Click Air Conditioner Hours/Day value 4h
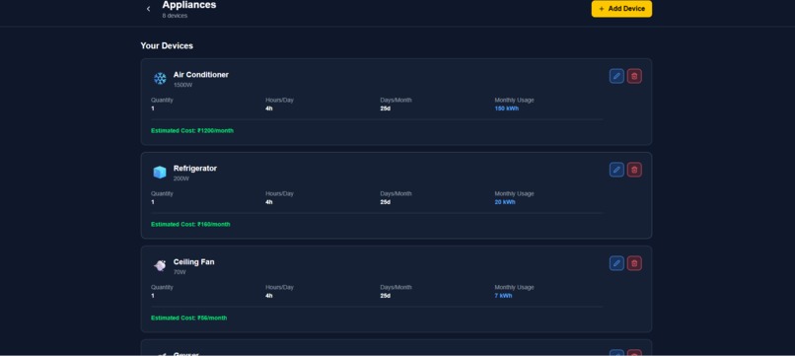Screen dimensions: 795x356 tap(268, 108)
